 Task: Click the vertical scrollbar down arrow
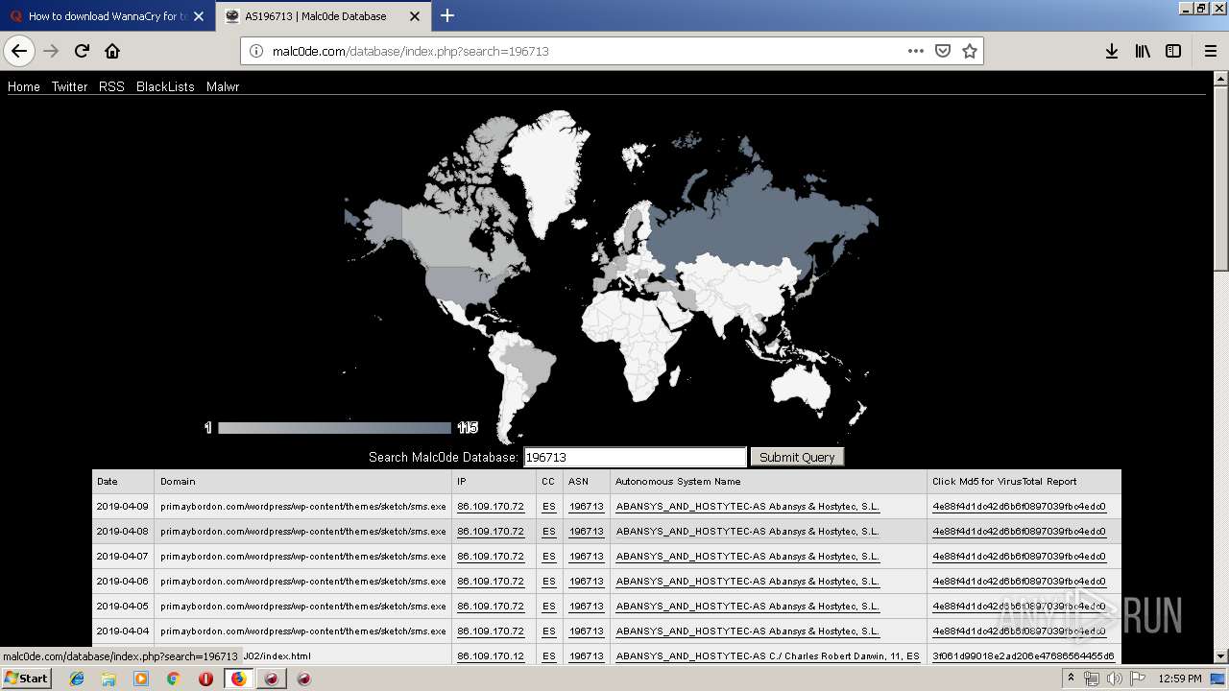(x=1220, y=656)
